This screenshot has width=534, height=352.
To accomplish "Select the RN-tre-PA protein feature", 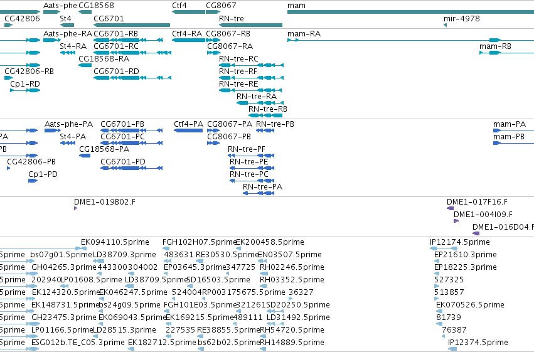I will coord(259,194).
